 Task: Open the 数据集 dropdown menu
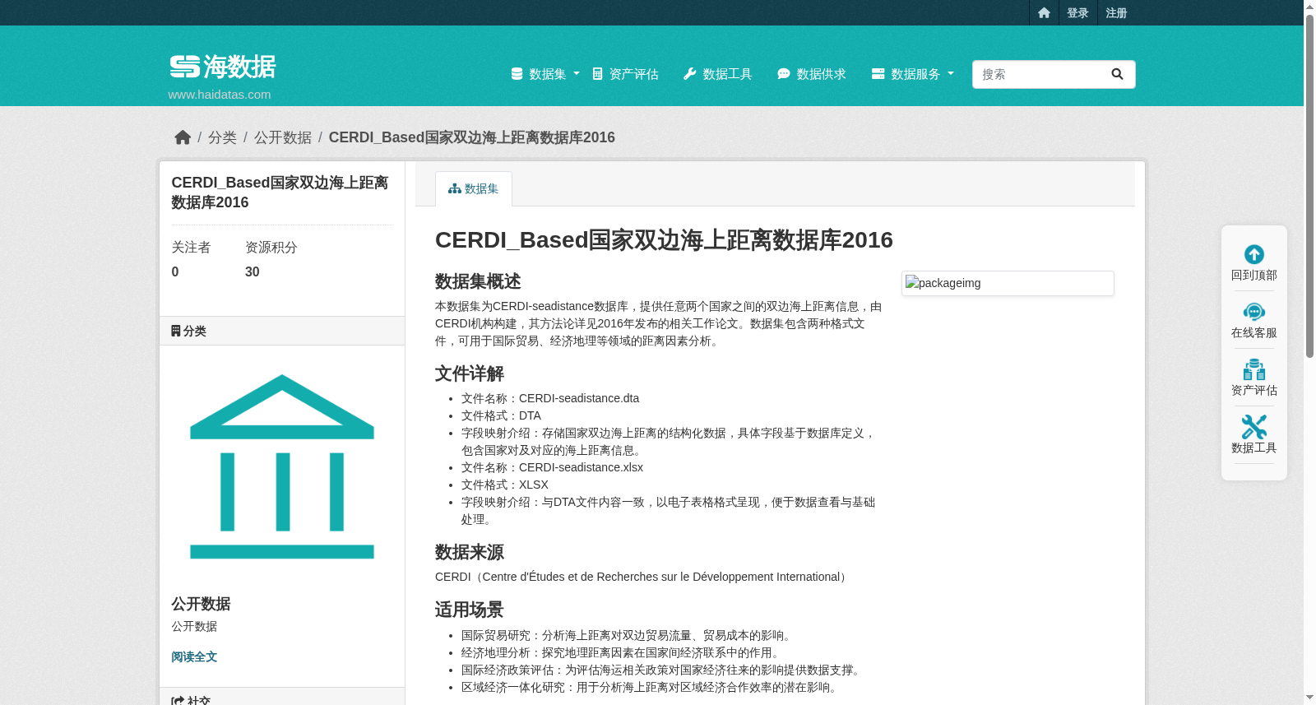(x=545, y=74)
